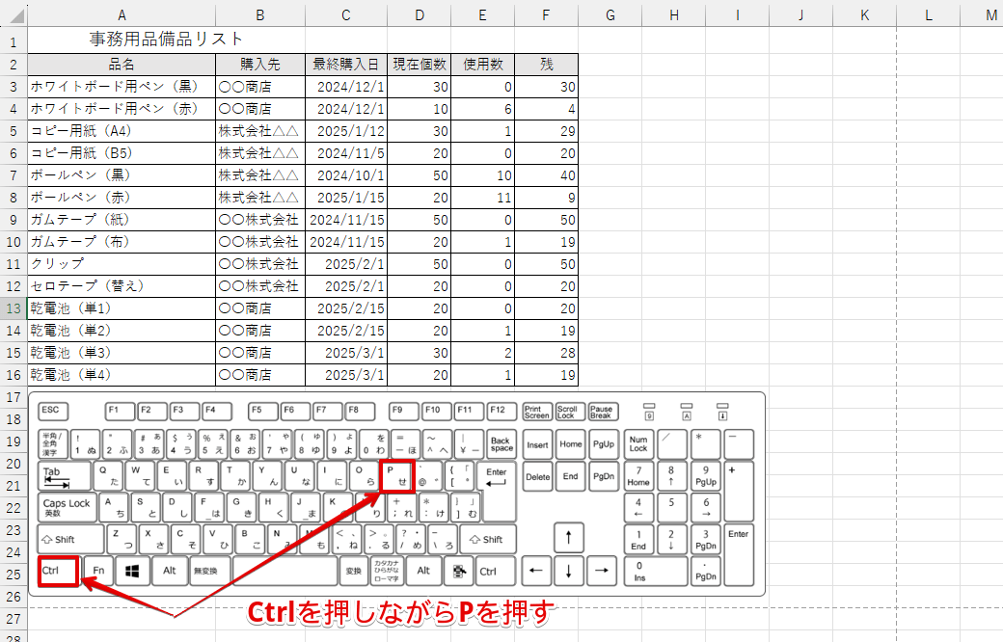Click the highlighted P key on the keyboard diagram
This screenshot has height=642, width=1003.
(x=395, y=473)
